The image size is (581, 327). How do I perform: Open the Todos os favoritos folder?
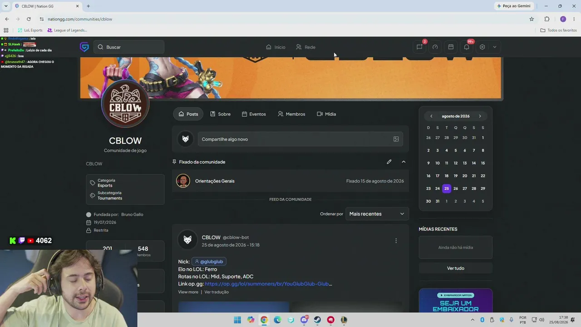click(558, 30)
